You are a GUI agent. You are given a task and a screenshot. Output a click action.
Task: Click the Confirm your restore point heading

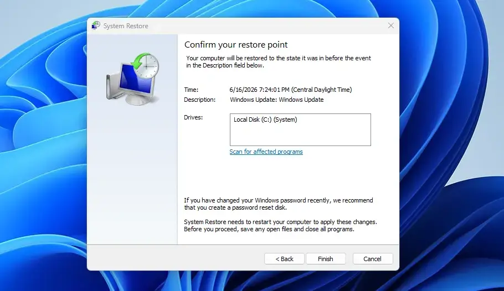[x=236, y=45]
